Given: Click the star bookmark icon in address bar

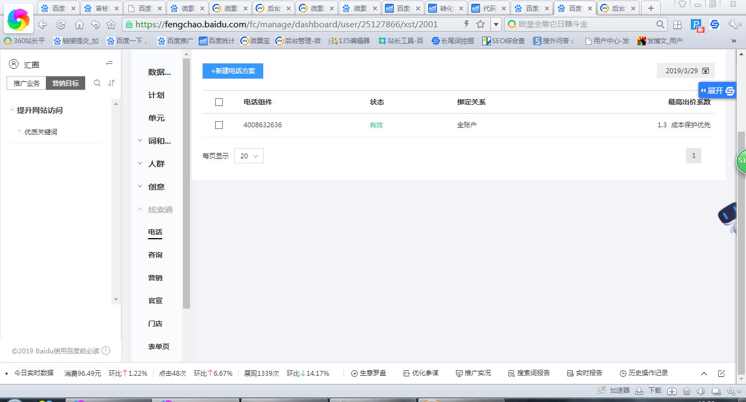Looking at the screenshot, I should 481,24.
